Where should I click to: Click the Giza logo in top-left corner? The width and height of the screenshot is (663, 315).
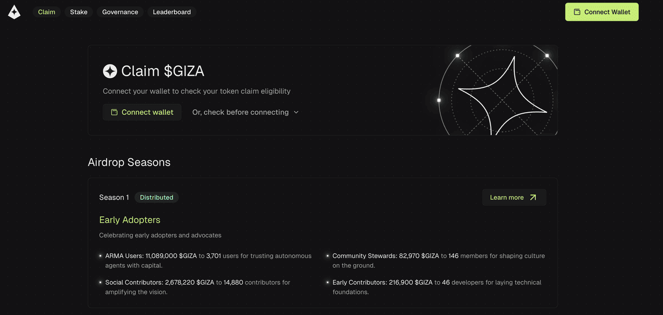click(x=15, y=12)
